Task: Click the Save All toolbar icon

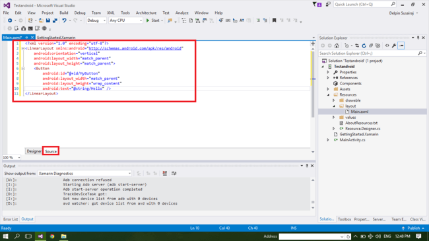Action: (55, 20)
